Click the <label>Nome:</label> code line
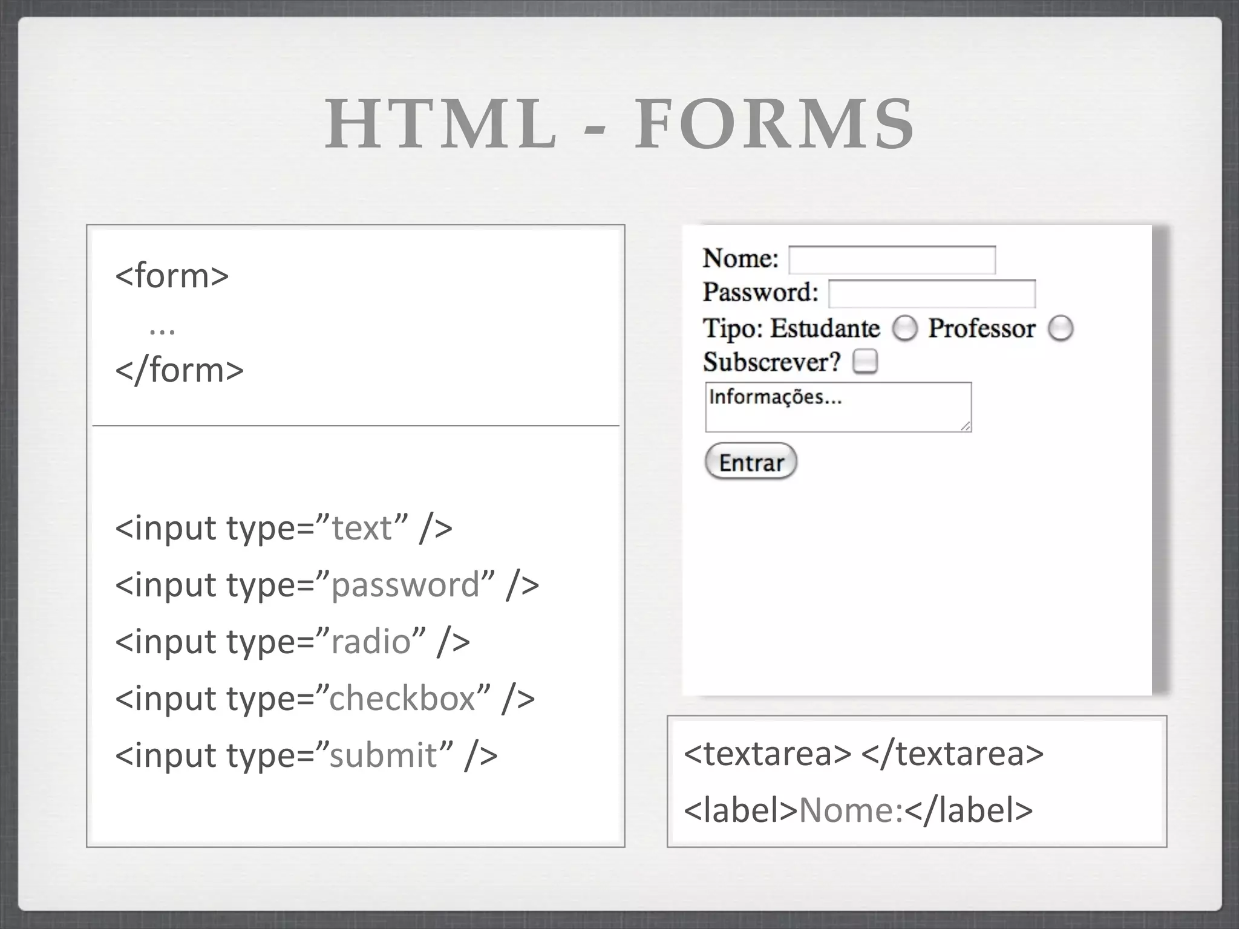This screenshot has width=1239, height=929. (858, 810)
